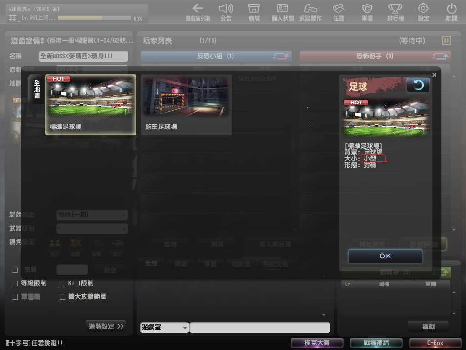Screen dimensions: 466x350
Task: Switch to the 全部 chat tab
Action: [x=151, y=263]
